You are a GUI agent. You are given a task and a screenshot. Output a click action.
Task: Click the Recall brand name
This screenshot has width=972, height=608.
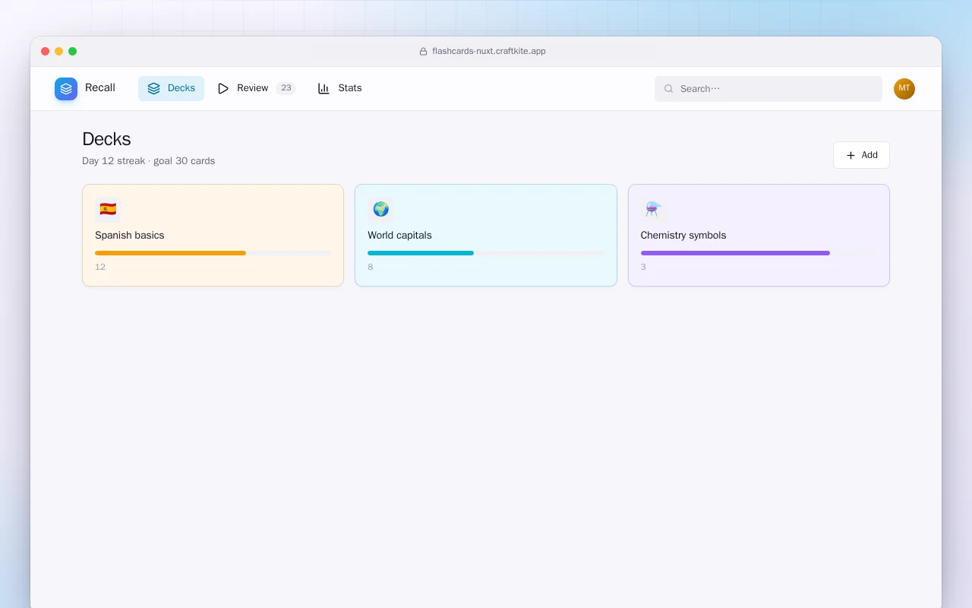tap(100, 88)
